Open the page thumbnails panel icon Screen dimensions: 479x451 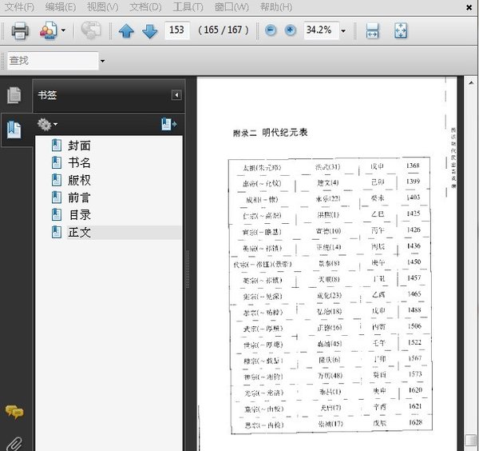coord(14,95)
